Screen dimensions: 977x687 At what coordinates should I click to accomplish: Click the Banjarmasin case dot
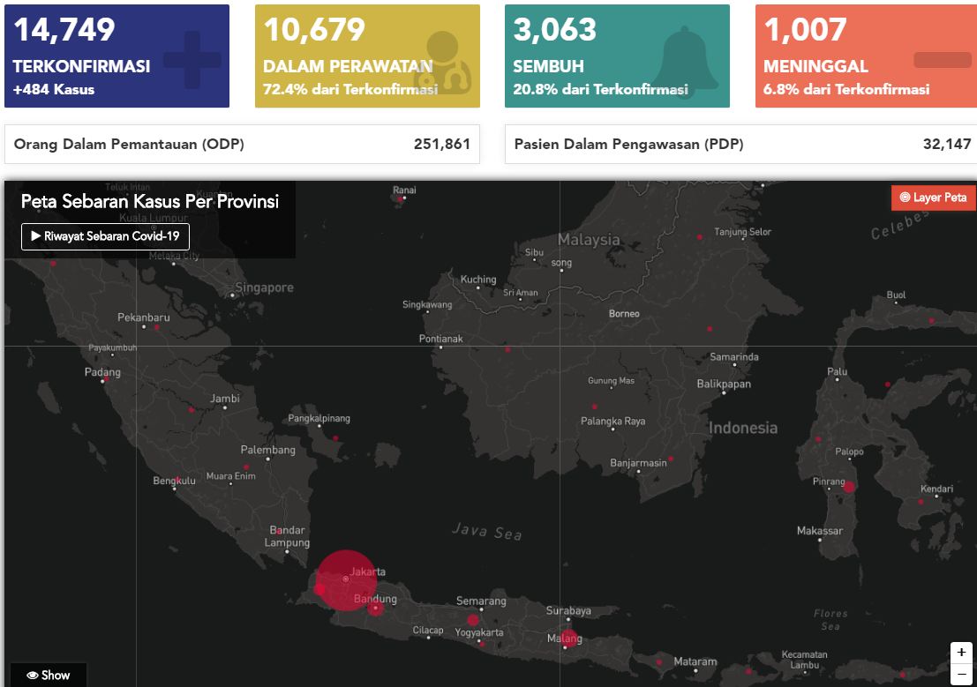coord(671,459)
